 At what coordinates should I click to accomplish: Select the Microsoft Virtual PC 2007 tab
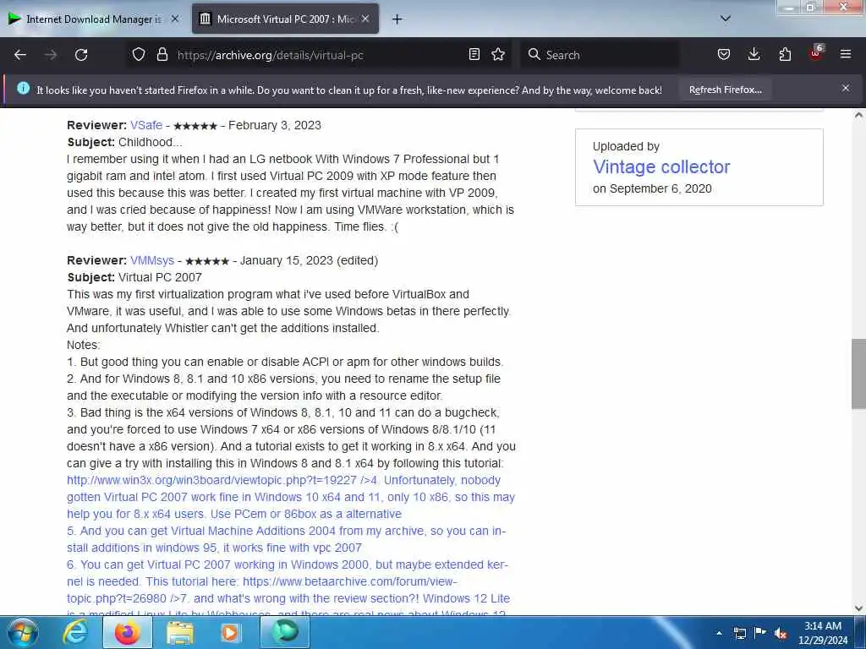285,19
